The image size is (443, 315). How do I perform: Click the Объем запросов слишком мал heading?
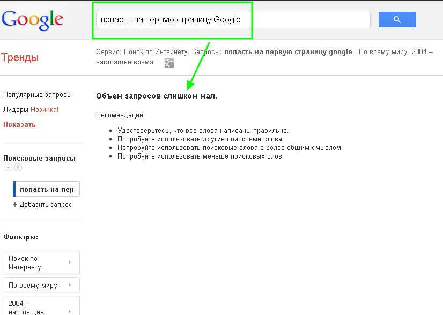(x=157, y=96)
